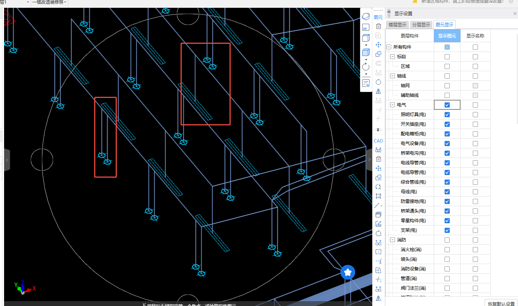Uncheck 显示图元 for 桥架电沟(电)
Viewport: 518px width, 306px height.
coord(447,153)
